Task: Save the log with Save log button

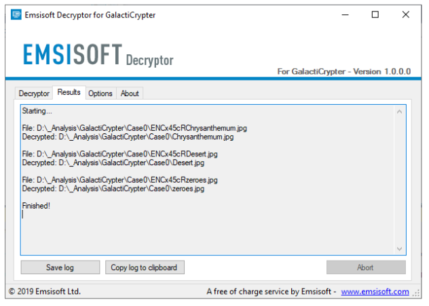Action: point(60,267)
